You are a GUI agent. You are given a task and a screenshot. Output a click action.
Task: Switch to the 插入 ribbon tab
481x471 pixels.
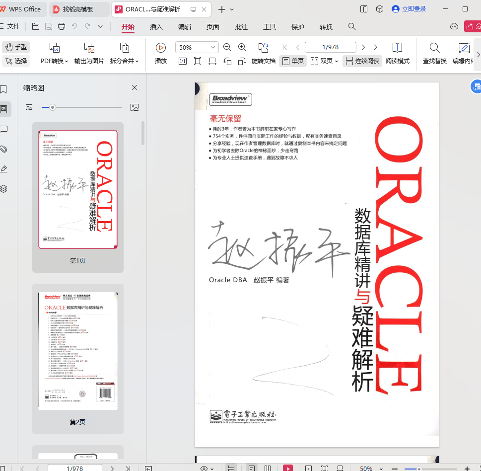156,27
